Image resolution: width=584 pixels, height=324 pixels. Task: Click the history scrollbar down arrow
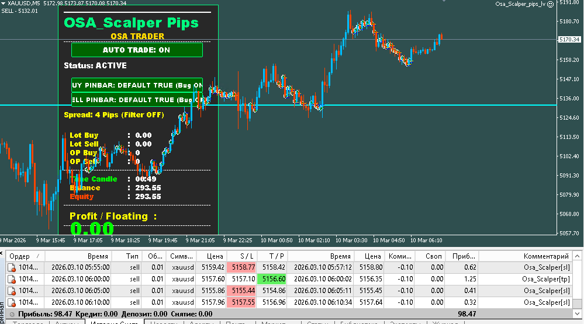point(577,313)
